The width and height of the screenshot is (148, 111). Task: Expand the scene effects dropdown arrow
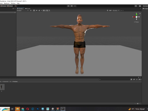(41, 10)
